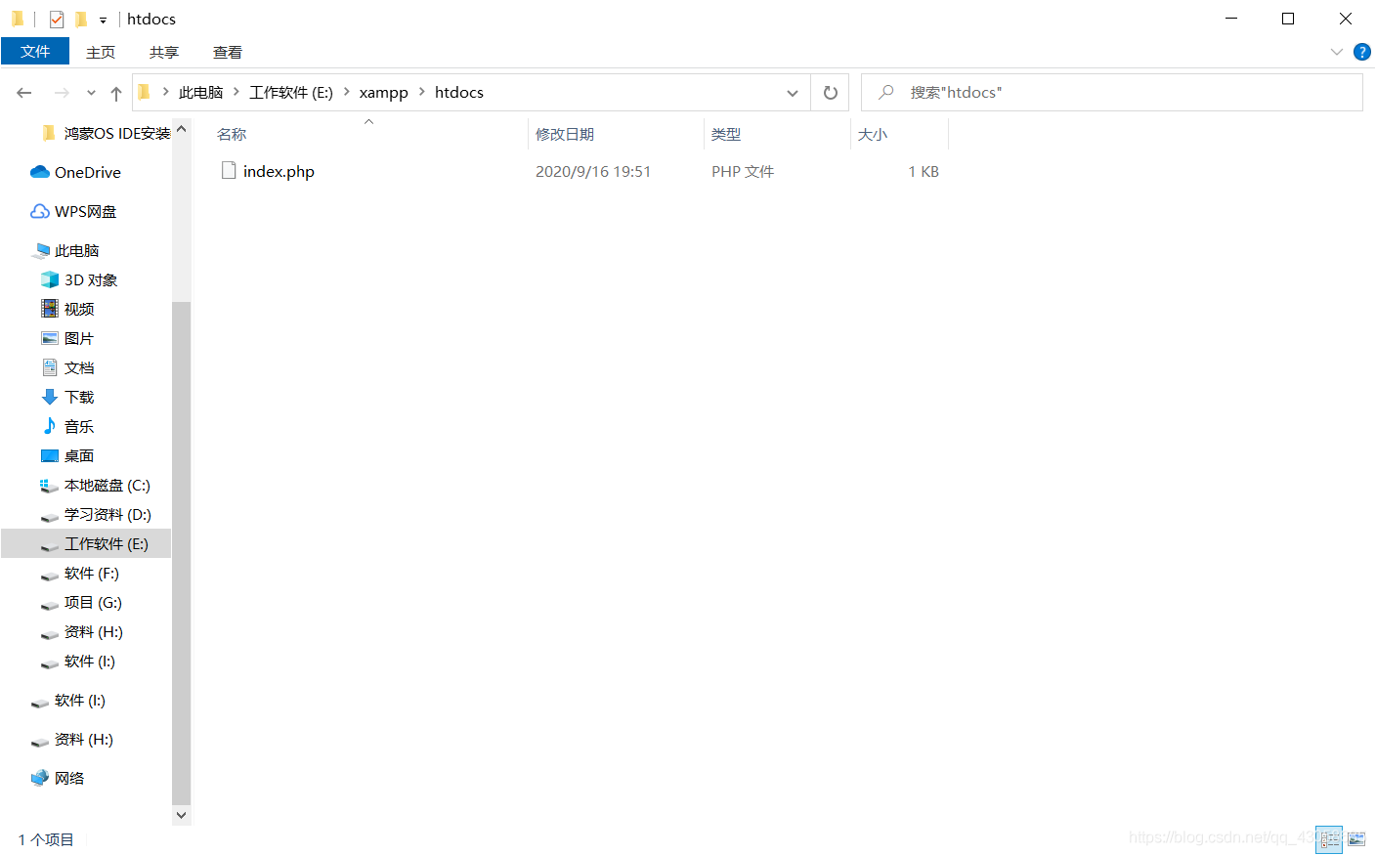The height and width of the screenshot is (855, 1376).
Task: Click the PHP 文件 type cell
Action: pyautogui.click(x=743, y=171)
